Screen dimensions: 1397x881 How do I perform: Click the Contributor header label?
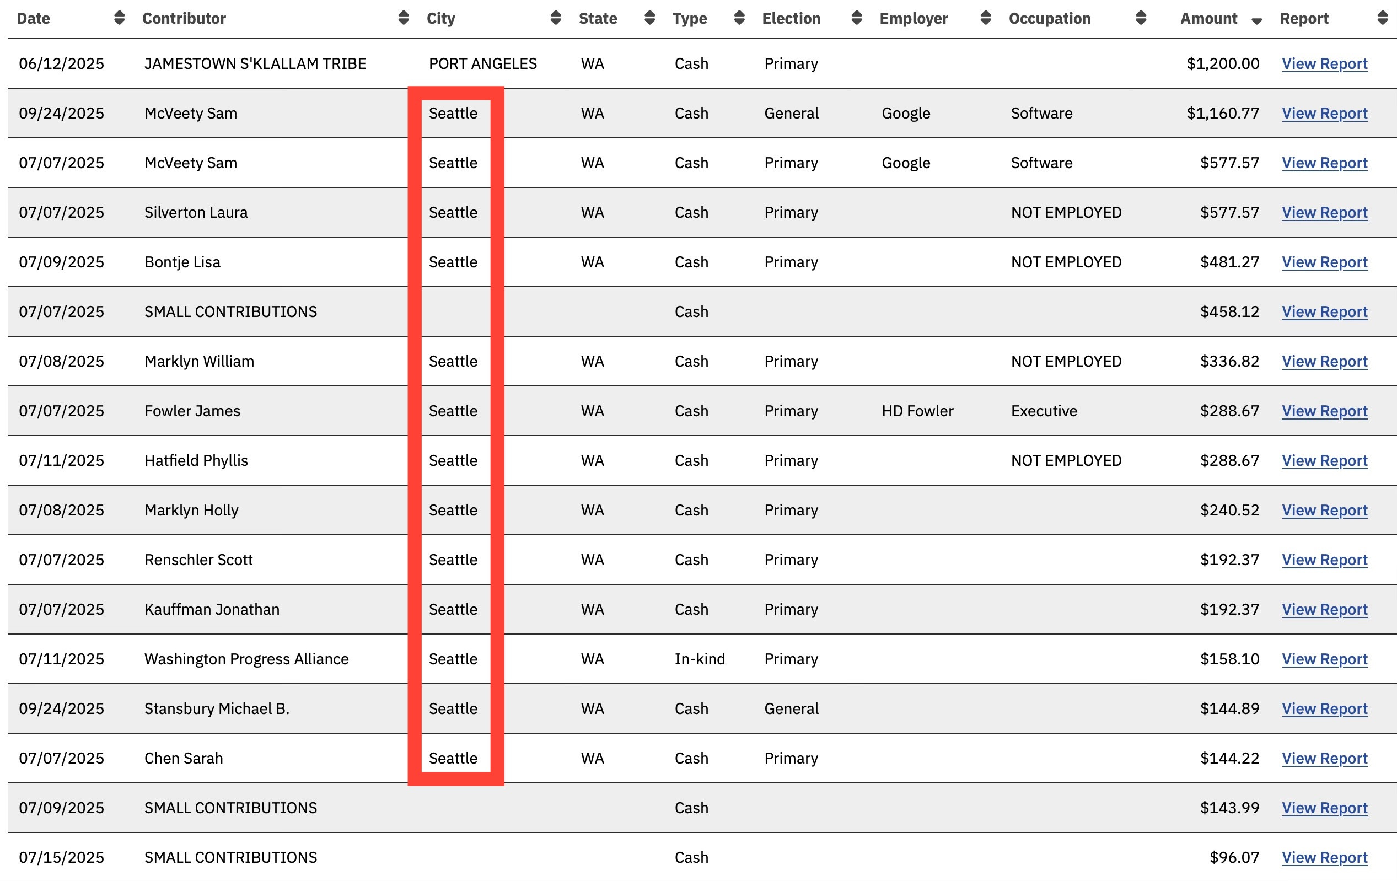(184, 19)
